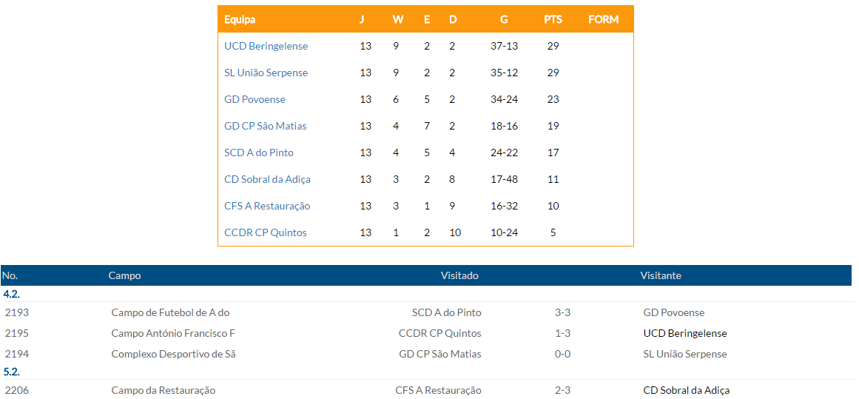859x399 pixels.
Task: Click the SL União Serpense standings link
Action: [266, 73]
